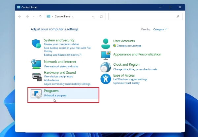Click the User Accounts person icon
The height and width of the screenshot is (137, 198).
click(x=106, y=43)
